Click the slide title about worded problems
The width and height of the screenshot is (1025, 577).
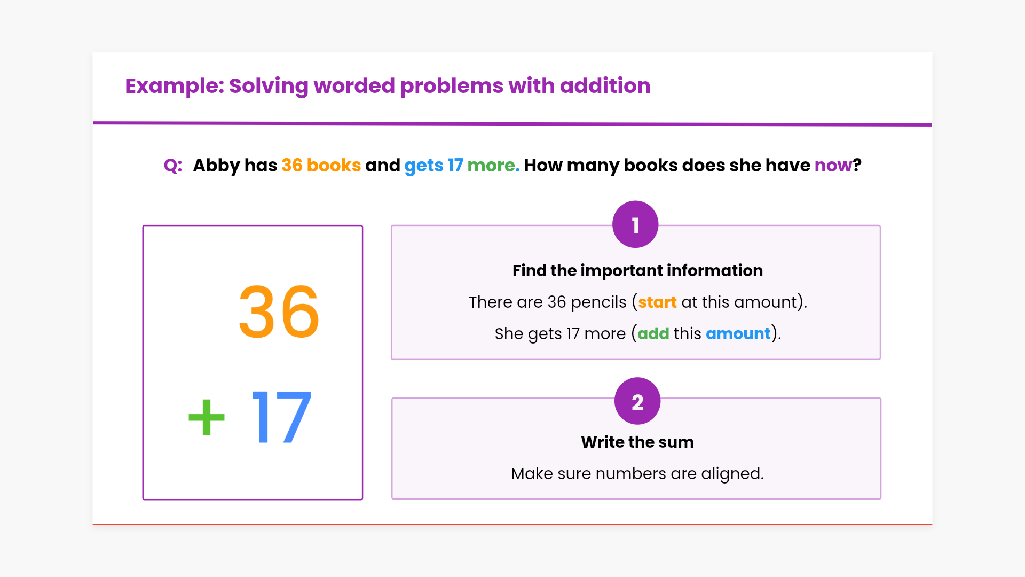coord(388,86)
